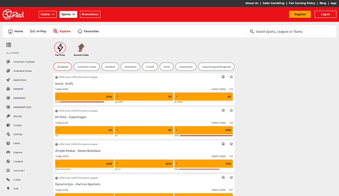Open the Boosted Odds arrow icon
Viewport: 339px width, 196px height.
[x=81, y=48]
